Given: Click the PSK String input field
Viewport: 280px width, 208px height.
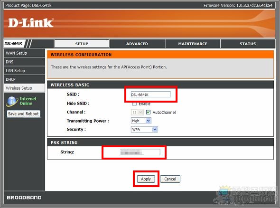Looking at the screenshot, I should click(140, 152).
